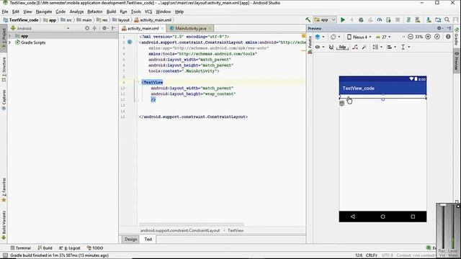Open orientation dropdown in Preview

pyautogui.click(x=335, y=37)
